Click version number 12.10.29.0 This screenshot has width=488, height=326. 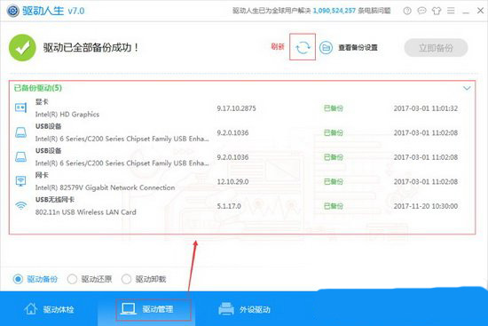[232, 182]
